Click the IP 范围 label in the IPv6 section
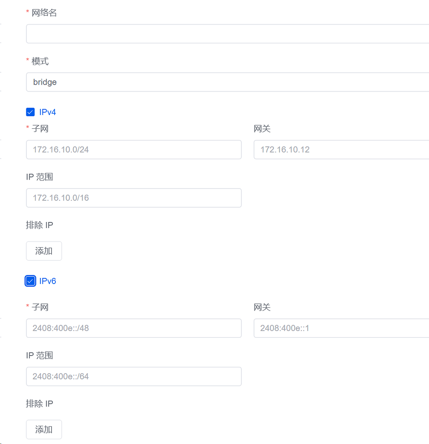429x444 pixels. (39, 355)
